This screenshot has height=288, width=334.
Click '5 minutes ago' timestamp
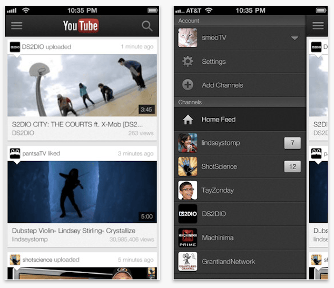coord(135,260)
